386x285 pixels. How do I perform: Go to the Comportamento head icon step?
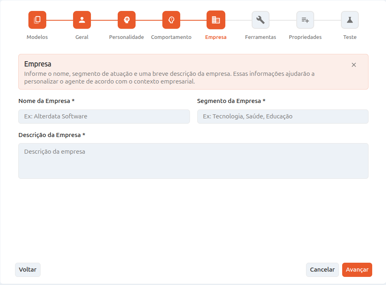(x=171, y=20)
